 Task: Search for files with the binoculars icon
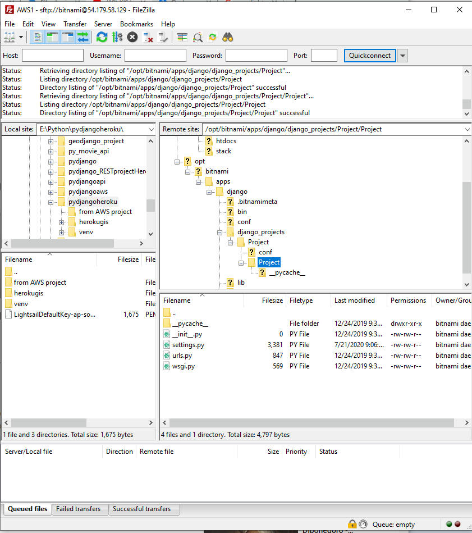click(228, 37)
